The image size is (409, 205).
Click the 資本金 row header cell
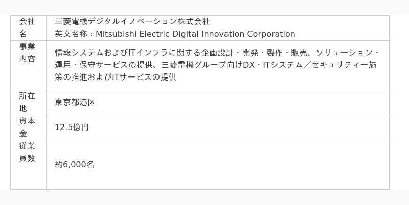[x=28, y=127]
